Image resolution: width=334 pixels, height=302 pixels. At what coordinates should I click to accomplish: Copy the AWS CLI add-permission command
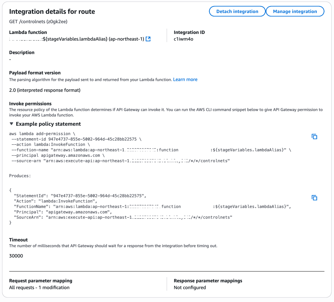[x=314, y=137]
